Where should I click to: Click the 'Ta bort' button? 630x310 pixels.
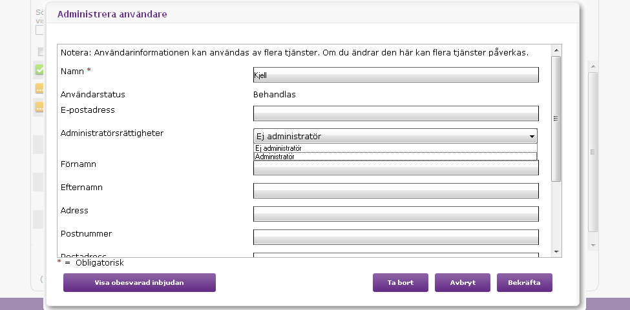coord(401,282)
